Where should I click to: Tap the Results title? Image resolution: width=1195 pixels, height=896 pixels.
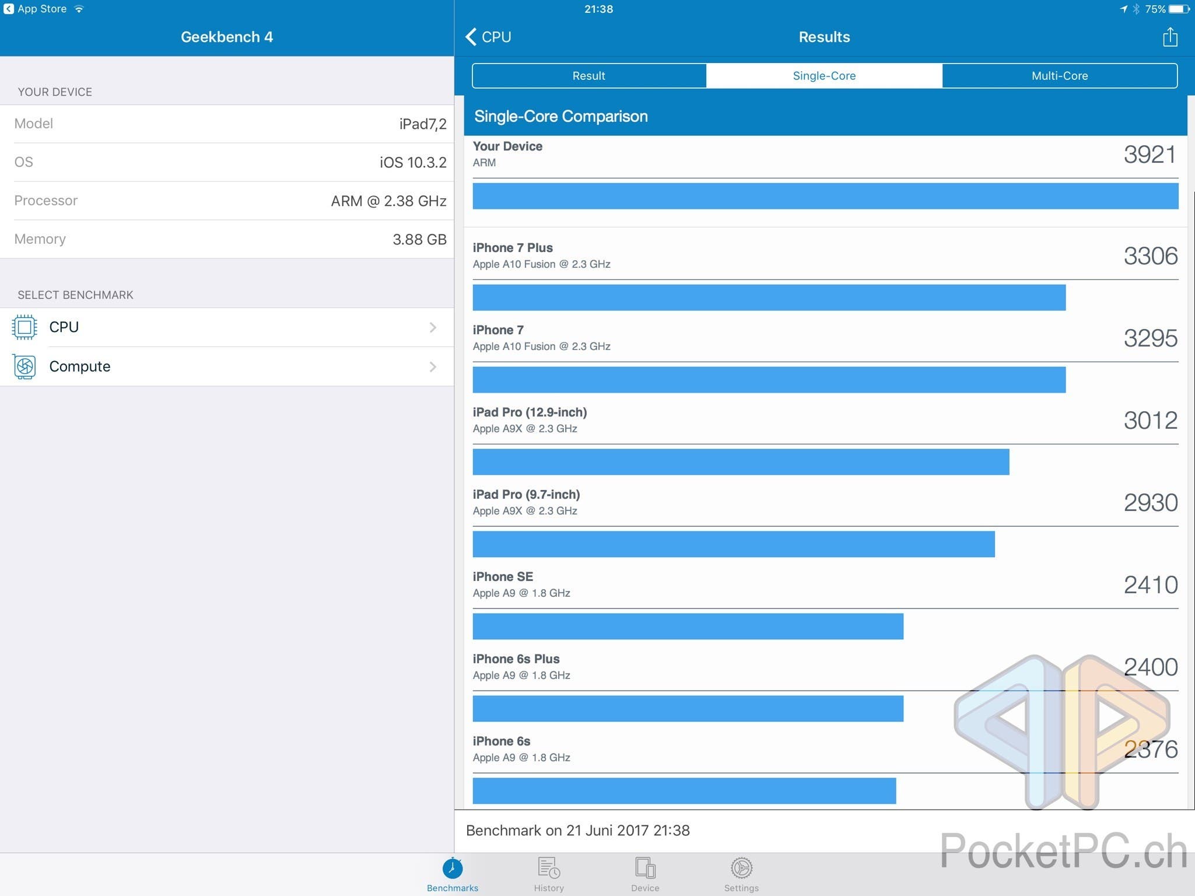(x=824, y=37)
